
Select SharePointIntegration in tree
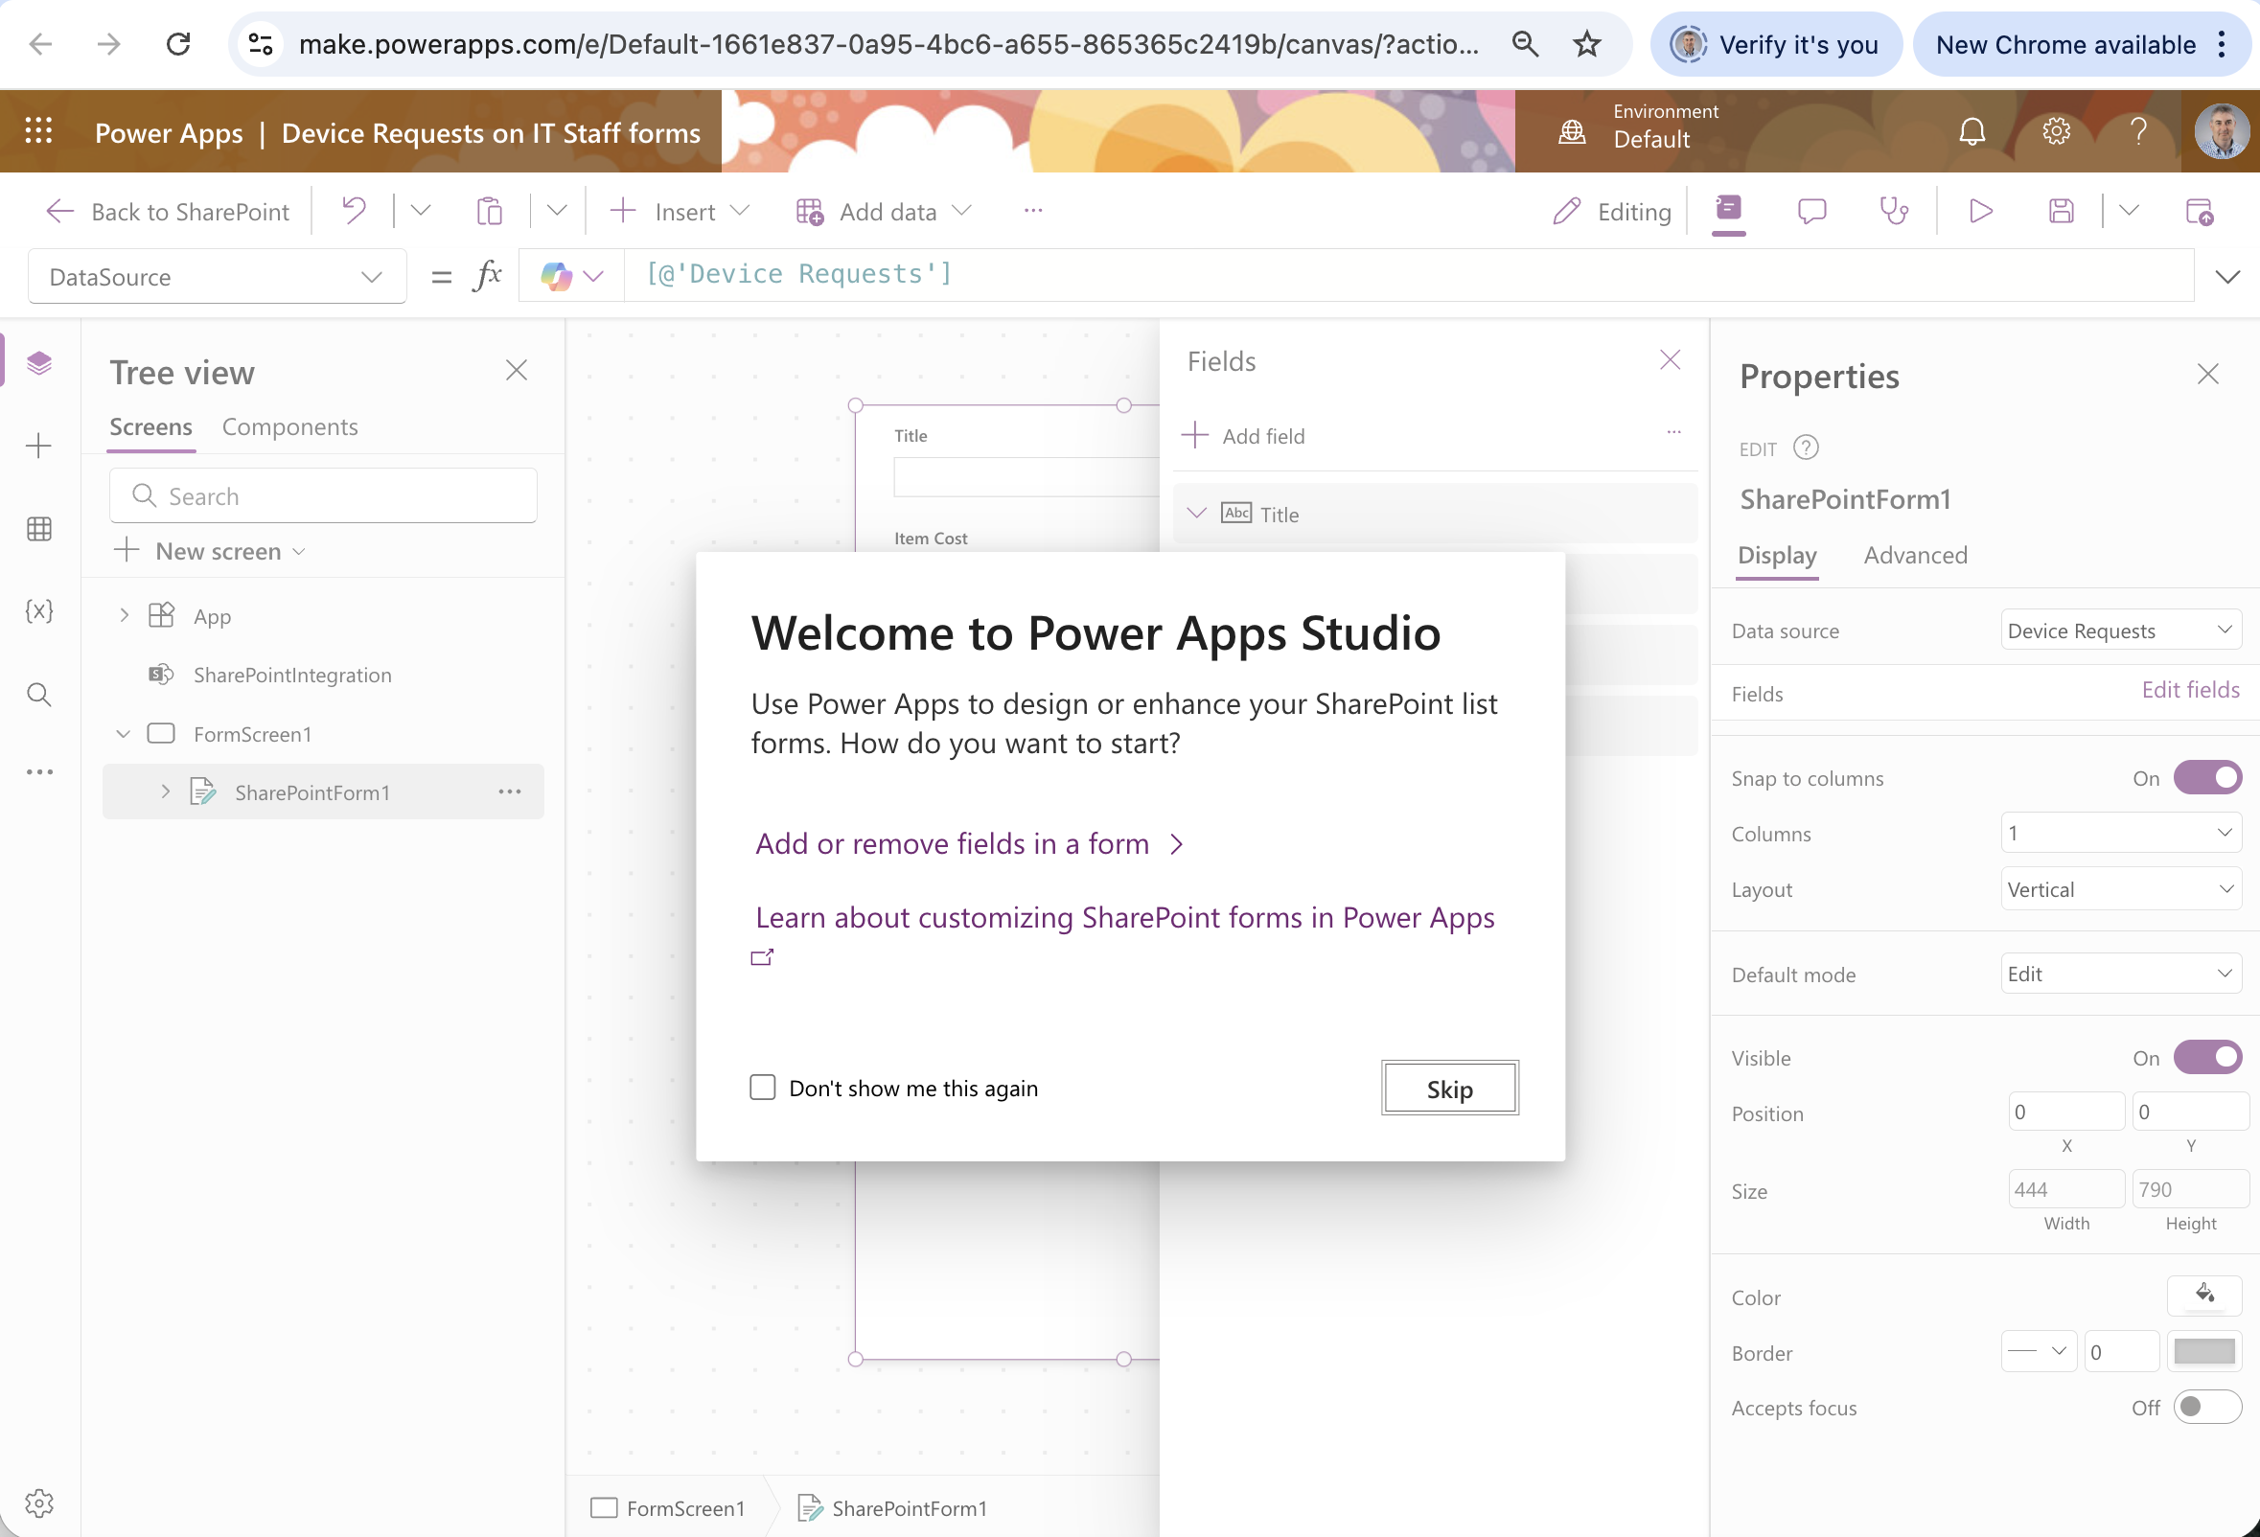[x=291, y=675]
